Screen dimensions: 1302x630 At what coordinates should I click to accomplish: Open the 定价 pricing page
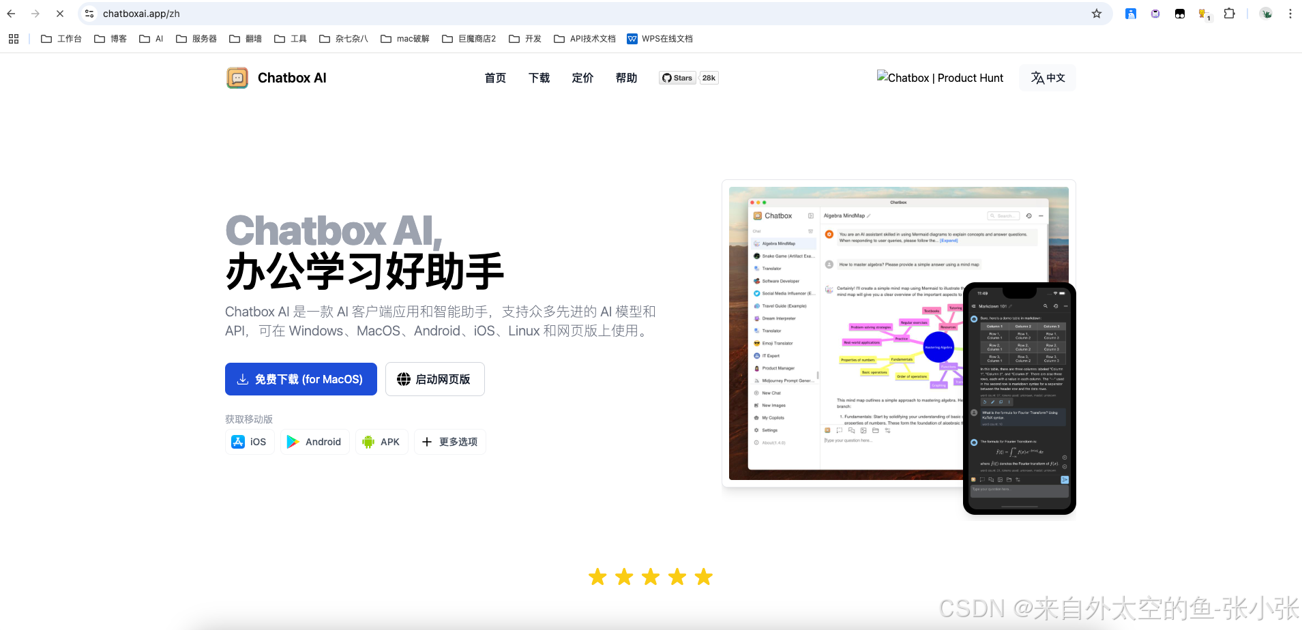(582, 78)
